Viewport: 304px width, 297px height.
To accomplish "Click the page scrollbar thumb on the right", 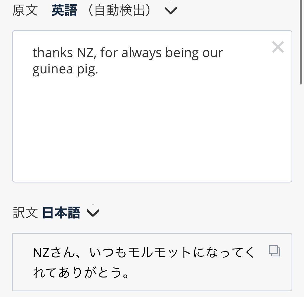I will 301,42.
